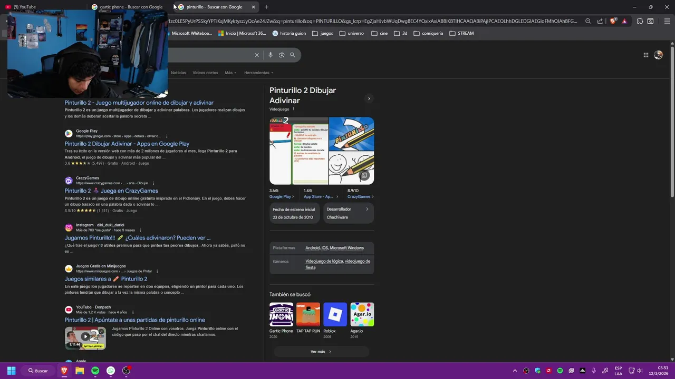Screen dimensions: 675x379
Task: Open Juegos similares a Pinturillo 2 link
Action: pyautogui.click(x=106, y=279)
